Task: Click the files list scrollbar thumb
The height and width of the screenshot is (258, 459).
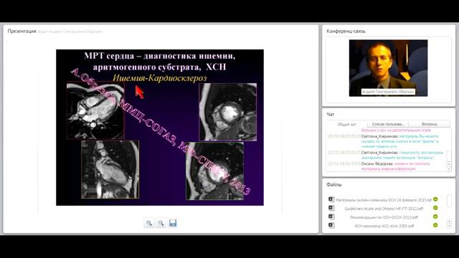Action: (x=450, y=201)
